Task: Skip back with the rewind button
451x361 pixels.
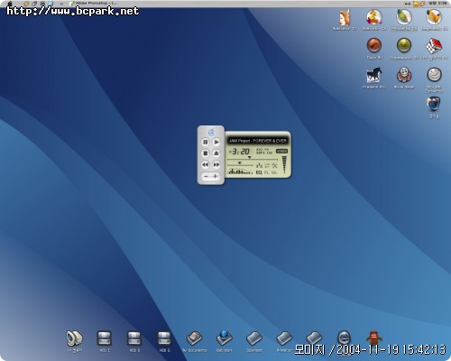Action: click(x=206, y=164)
